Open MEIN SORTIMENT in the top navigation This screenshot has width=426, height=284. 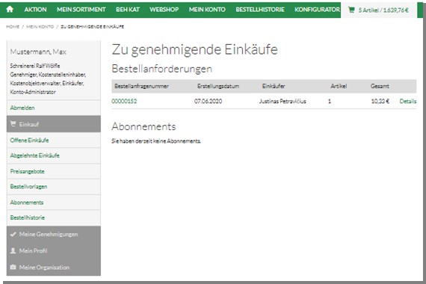(x=81, y=10)
